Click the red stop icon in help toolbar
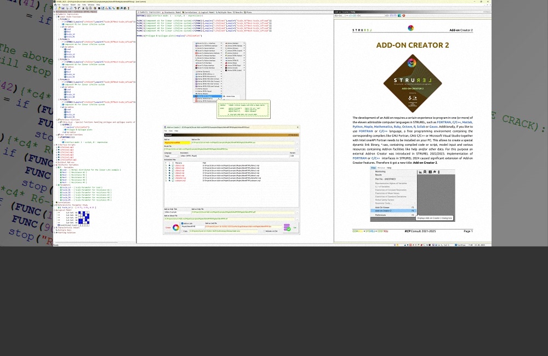 click(x=404, y=16)
